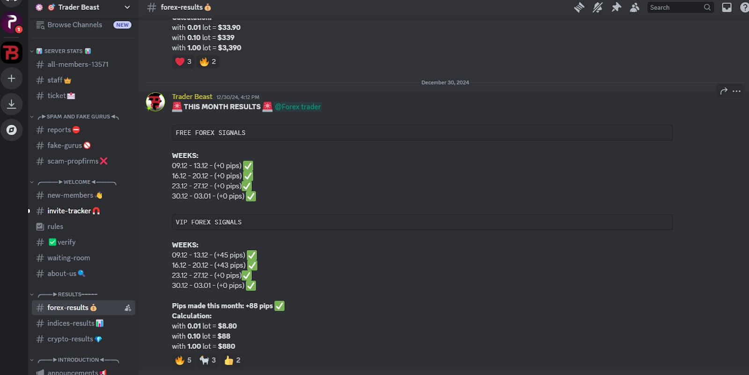This screenshot has height=375, width=749.
Task: Collapse INTRODUCTION category
Action: coord(75,360)
